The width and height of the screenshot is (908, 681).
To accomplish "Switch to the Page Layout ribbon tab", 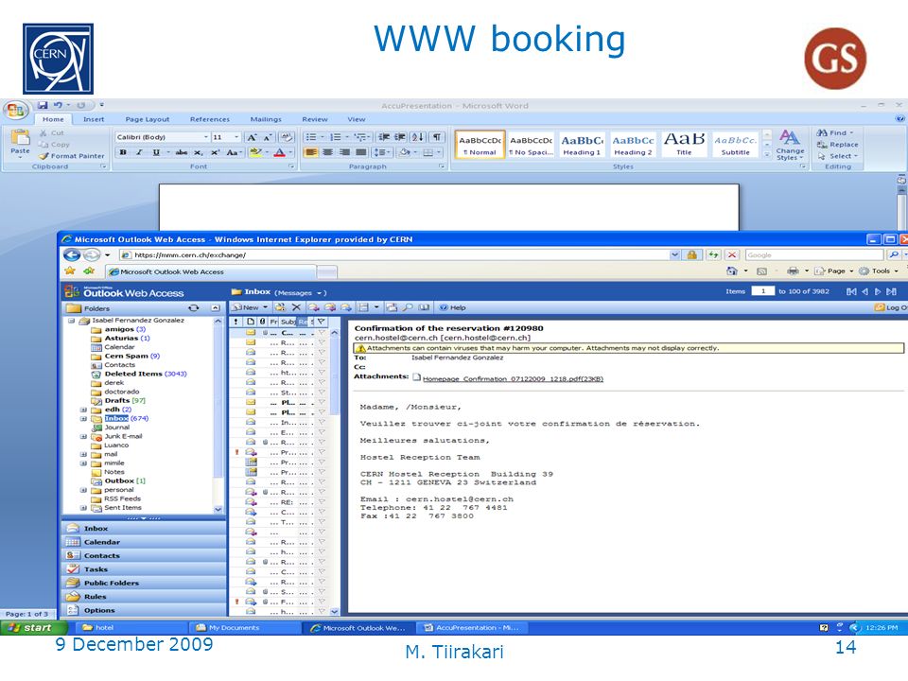I will pyautogui.click(x=148, y=119).
